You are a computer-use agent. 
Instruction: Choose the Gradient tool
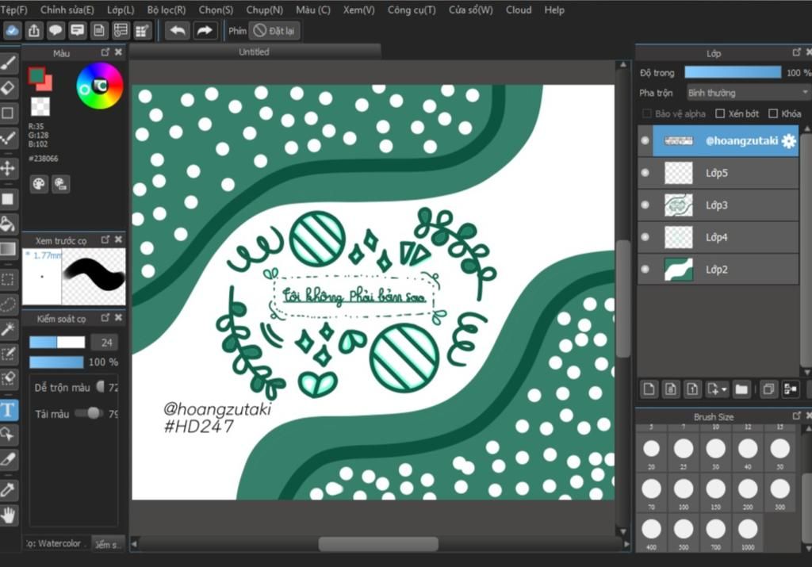(8, 249)
